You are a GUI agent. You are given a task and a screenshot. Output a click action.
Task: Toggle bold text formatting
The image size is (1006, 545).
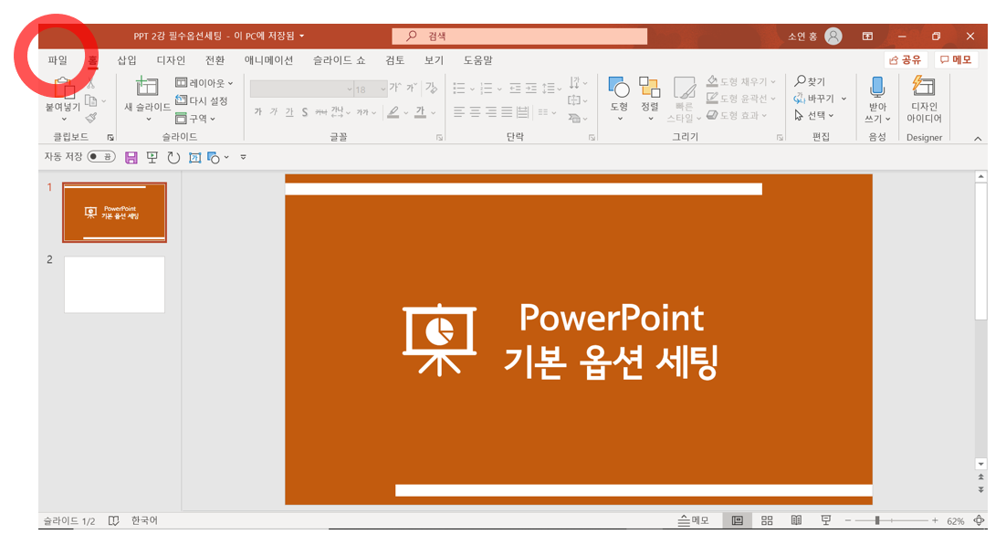click(x=258, y=111)
